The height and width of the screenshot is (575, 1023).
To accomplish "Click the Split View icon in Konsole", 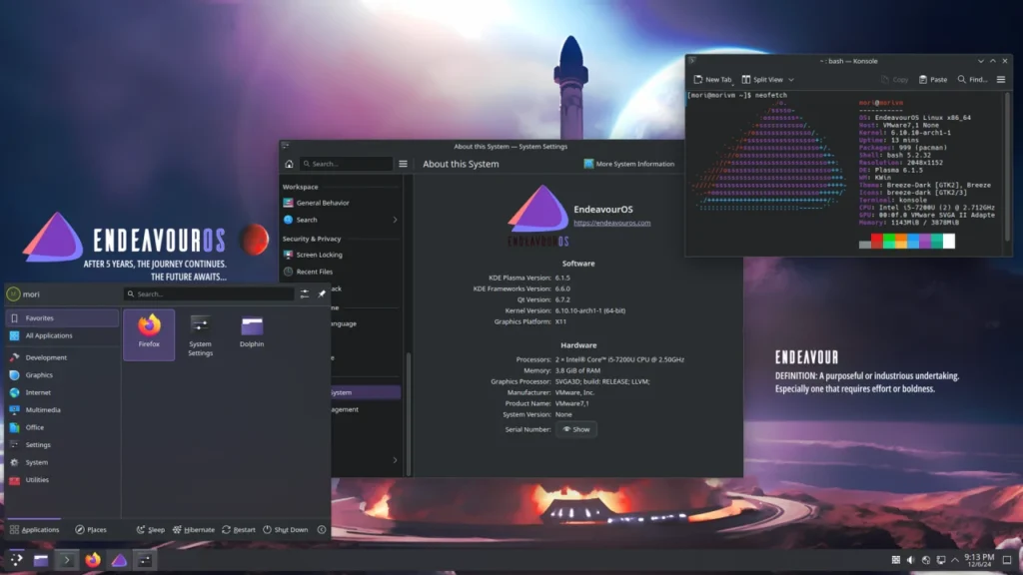I will coord(745,80).
